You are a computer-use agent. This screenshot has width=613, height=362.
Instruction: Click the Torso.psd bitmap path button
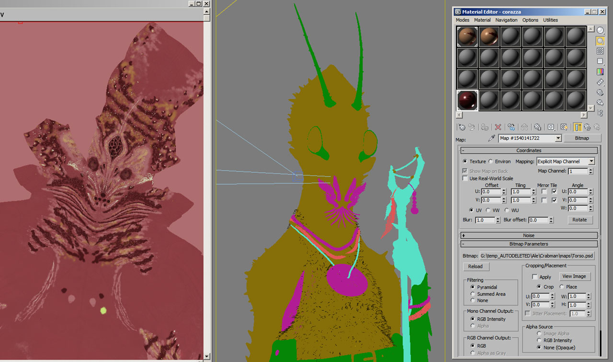[537, 256]
